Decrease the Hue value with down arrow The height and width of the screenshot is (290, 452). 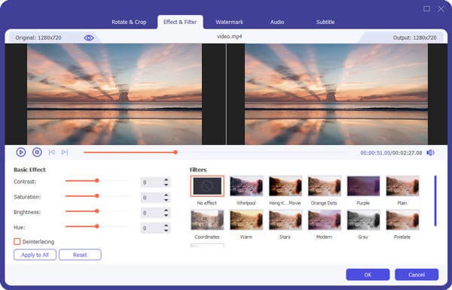click(x=166, y=231)
